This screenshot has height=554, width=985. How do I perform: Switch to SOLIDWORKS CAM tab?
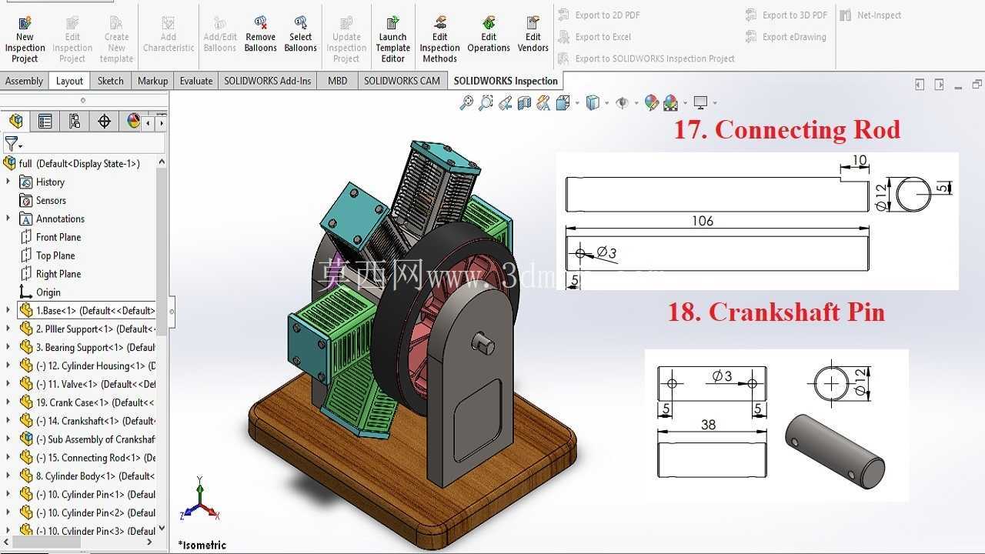tap(402, 81)
